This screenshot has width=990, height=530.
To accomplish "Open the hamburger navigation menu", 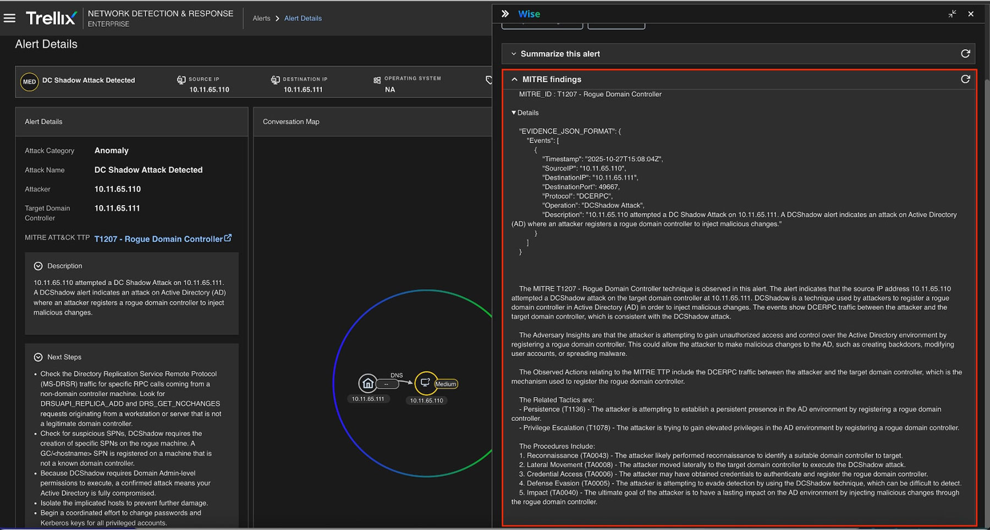I will pyautogui.click(x=9, y=18).
